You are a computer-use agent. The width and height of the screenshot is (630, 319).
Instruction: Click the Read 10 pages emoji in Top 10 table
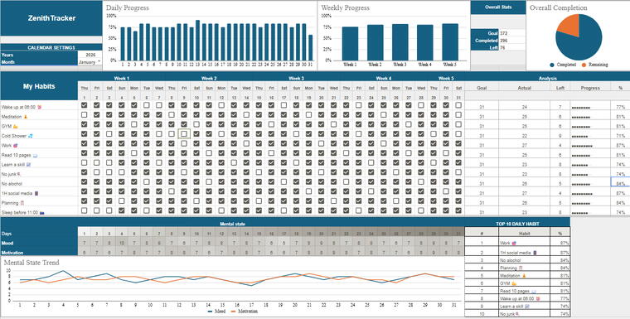pyautogui.click(x=534, y=291)
